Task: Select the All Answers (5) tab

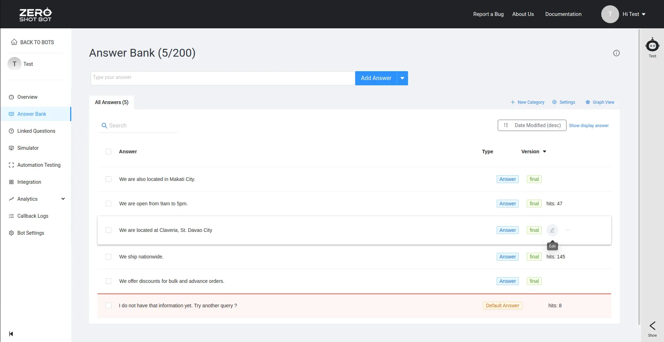Action: [x=112, y=102]
